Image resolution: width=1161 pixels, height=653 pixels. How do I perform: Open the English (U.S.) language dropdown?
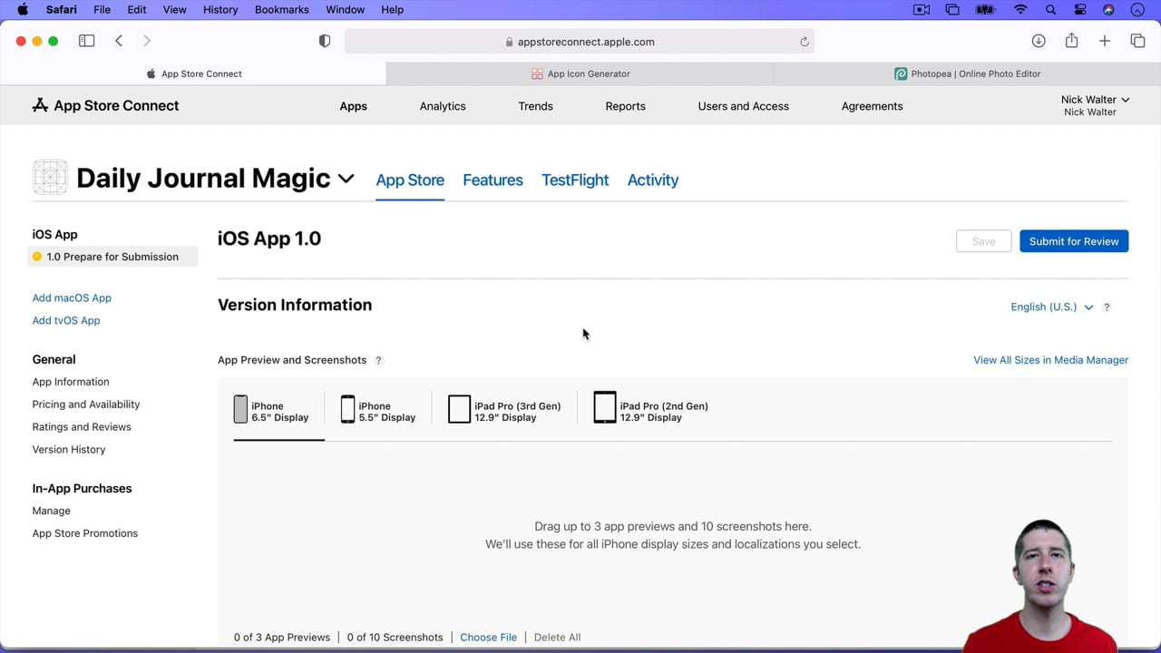pyautogui.click(x=1052, y=307)
